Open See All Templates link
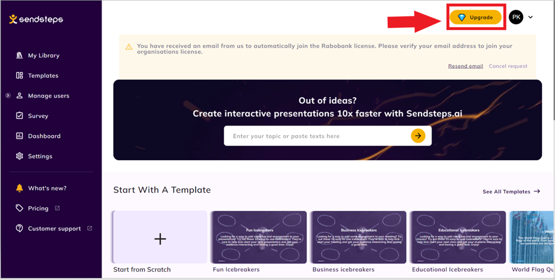Screen dimensions: 555x280 [511, 192]
